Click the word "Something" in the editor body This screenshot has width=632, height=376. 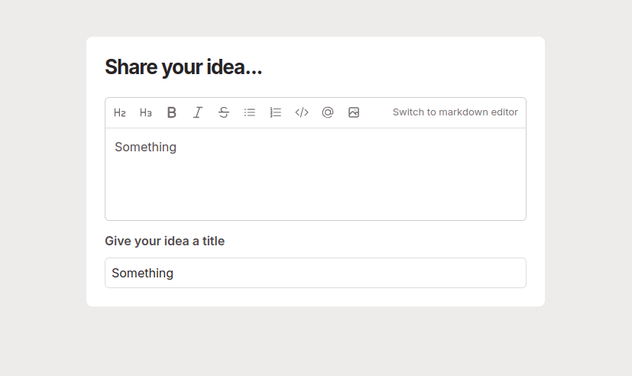pos(145,147)
